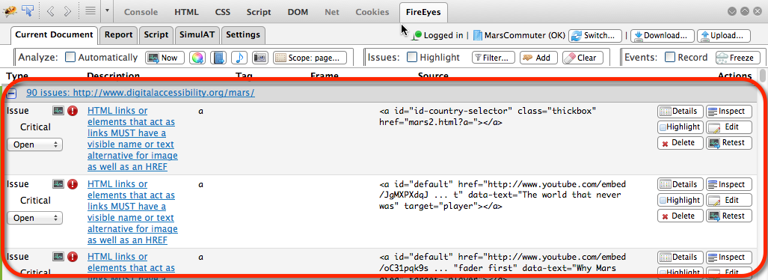The image size is (768, 280).
Task: Click the Download... button
Action: tap(663, 36)
